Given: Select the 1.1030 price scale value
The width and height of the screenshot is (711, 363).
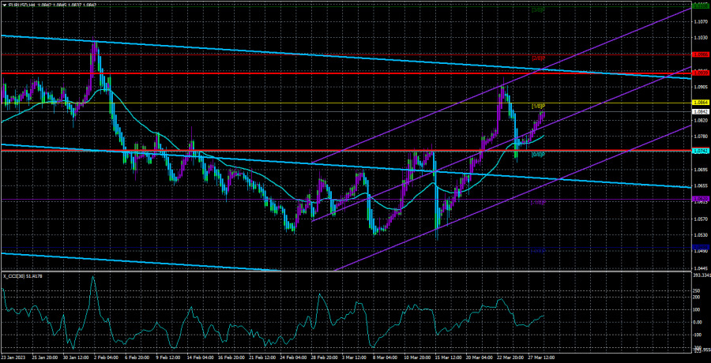Looking at the screenshot, I should click(701, 38).
